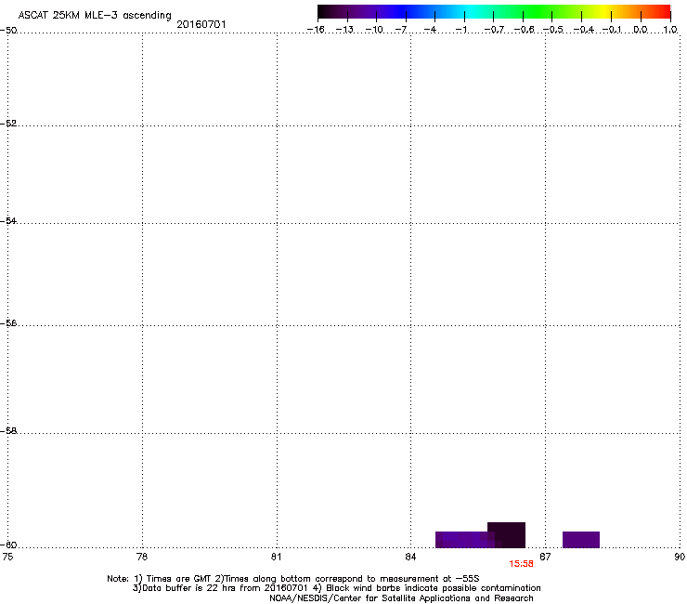Click the wide purple data block just east of 84
The height and width of the screenshot is (604, 687).
465,540
